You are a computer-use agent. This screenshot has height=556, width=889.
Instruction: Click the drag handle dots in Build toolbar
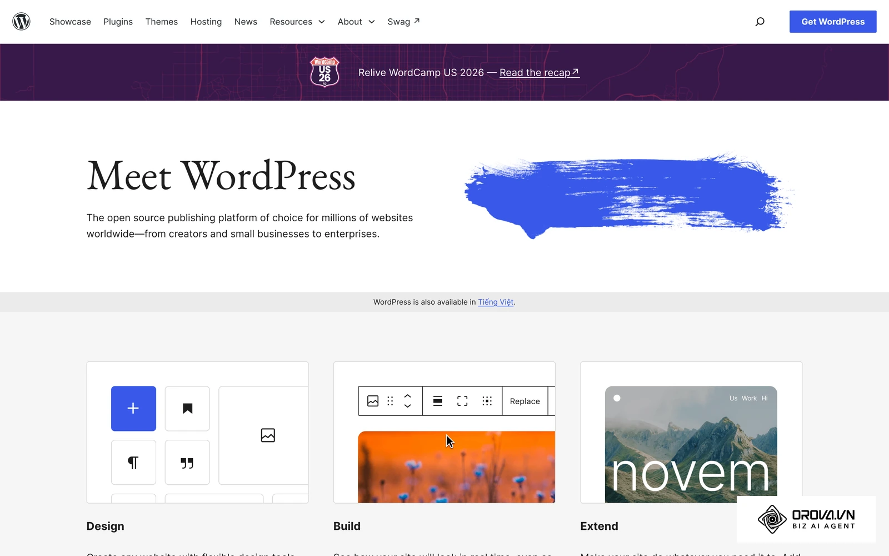pyautogui.click(x=390, y=401)
